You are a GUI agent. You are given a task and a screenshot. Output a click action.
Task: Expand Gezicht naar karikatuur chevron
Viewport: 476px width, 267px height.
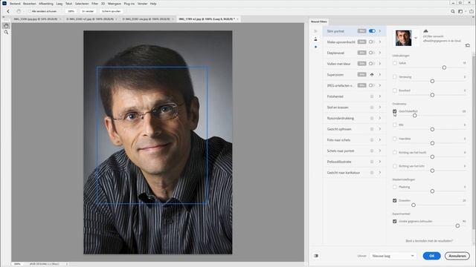pyautogui.click(x=380, y=173)
